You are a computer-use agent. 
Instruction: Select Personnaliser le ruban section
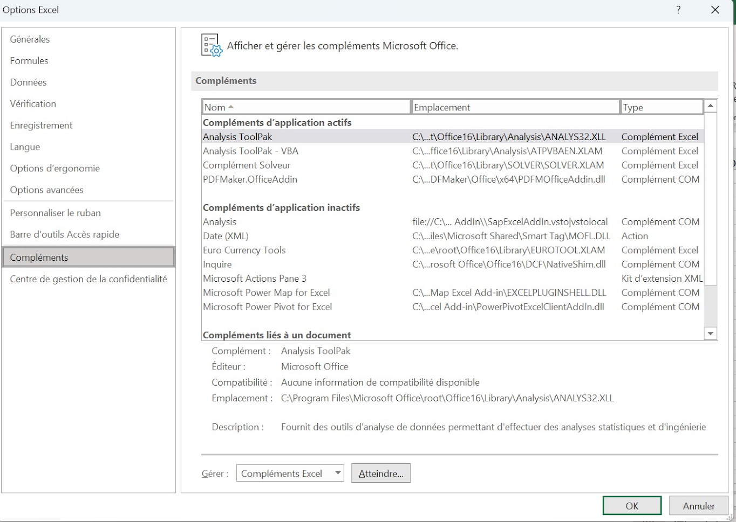56,213
